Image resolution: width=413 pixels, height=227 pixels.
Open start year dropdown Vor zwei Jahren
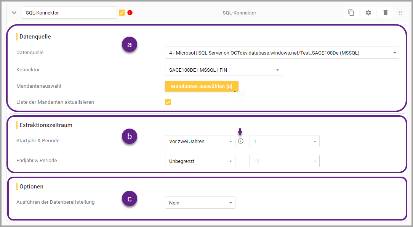click(200, 141)
